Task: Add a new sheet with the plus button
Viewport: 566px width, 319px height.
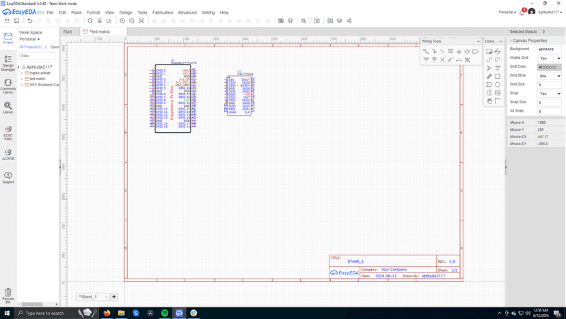Action: [114, 297]
